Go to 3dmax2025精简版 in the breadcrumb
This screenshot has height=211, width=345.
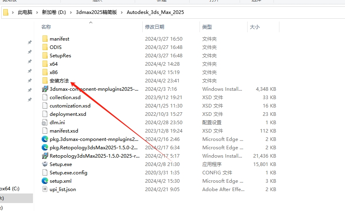96,12
